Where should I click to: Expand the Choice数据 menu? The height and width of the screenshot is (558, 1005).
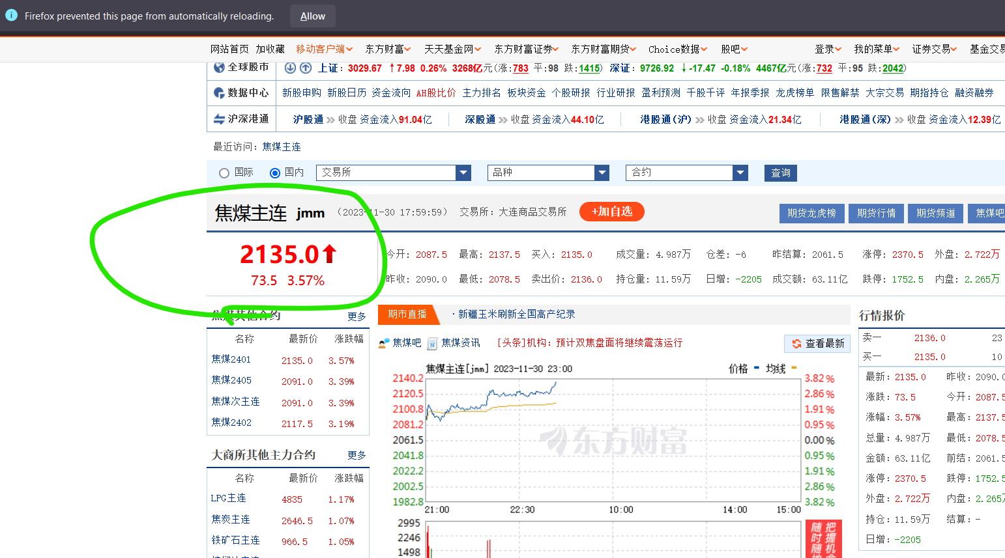pos(678,49)
